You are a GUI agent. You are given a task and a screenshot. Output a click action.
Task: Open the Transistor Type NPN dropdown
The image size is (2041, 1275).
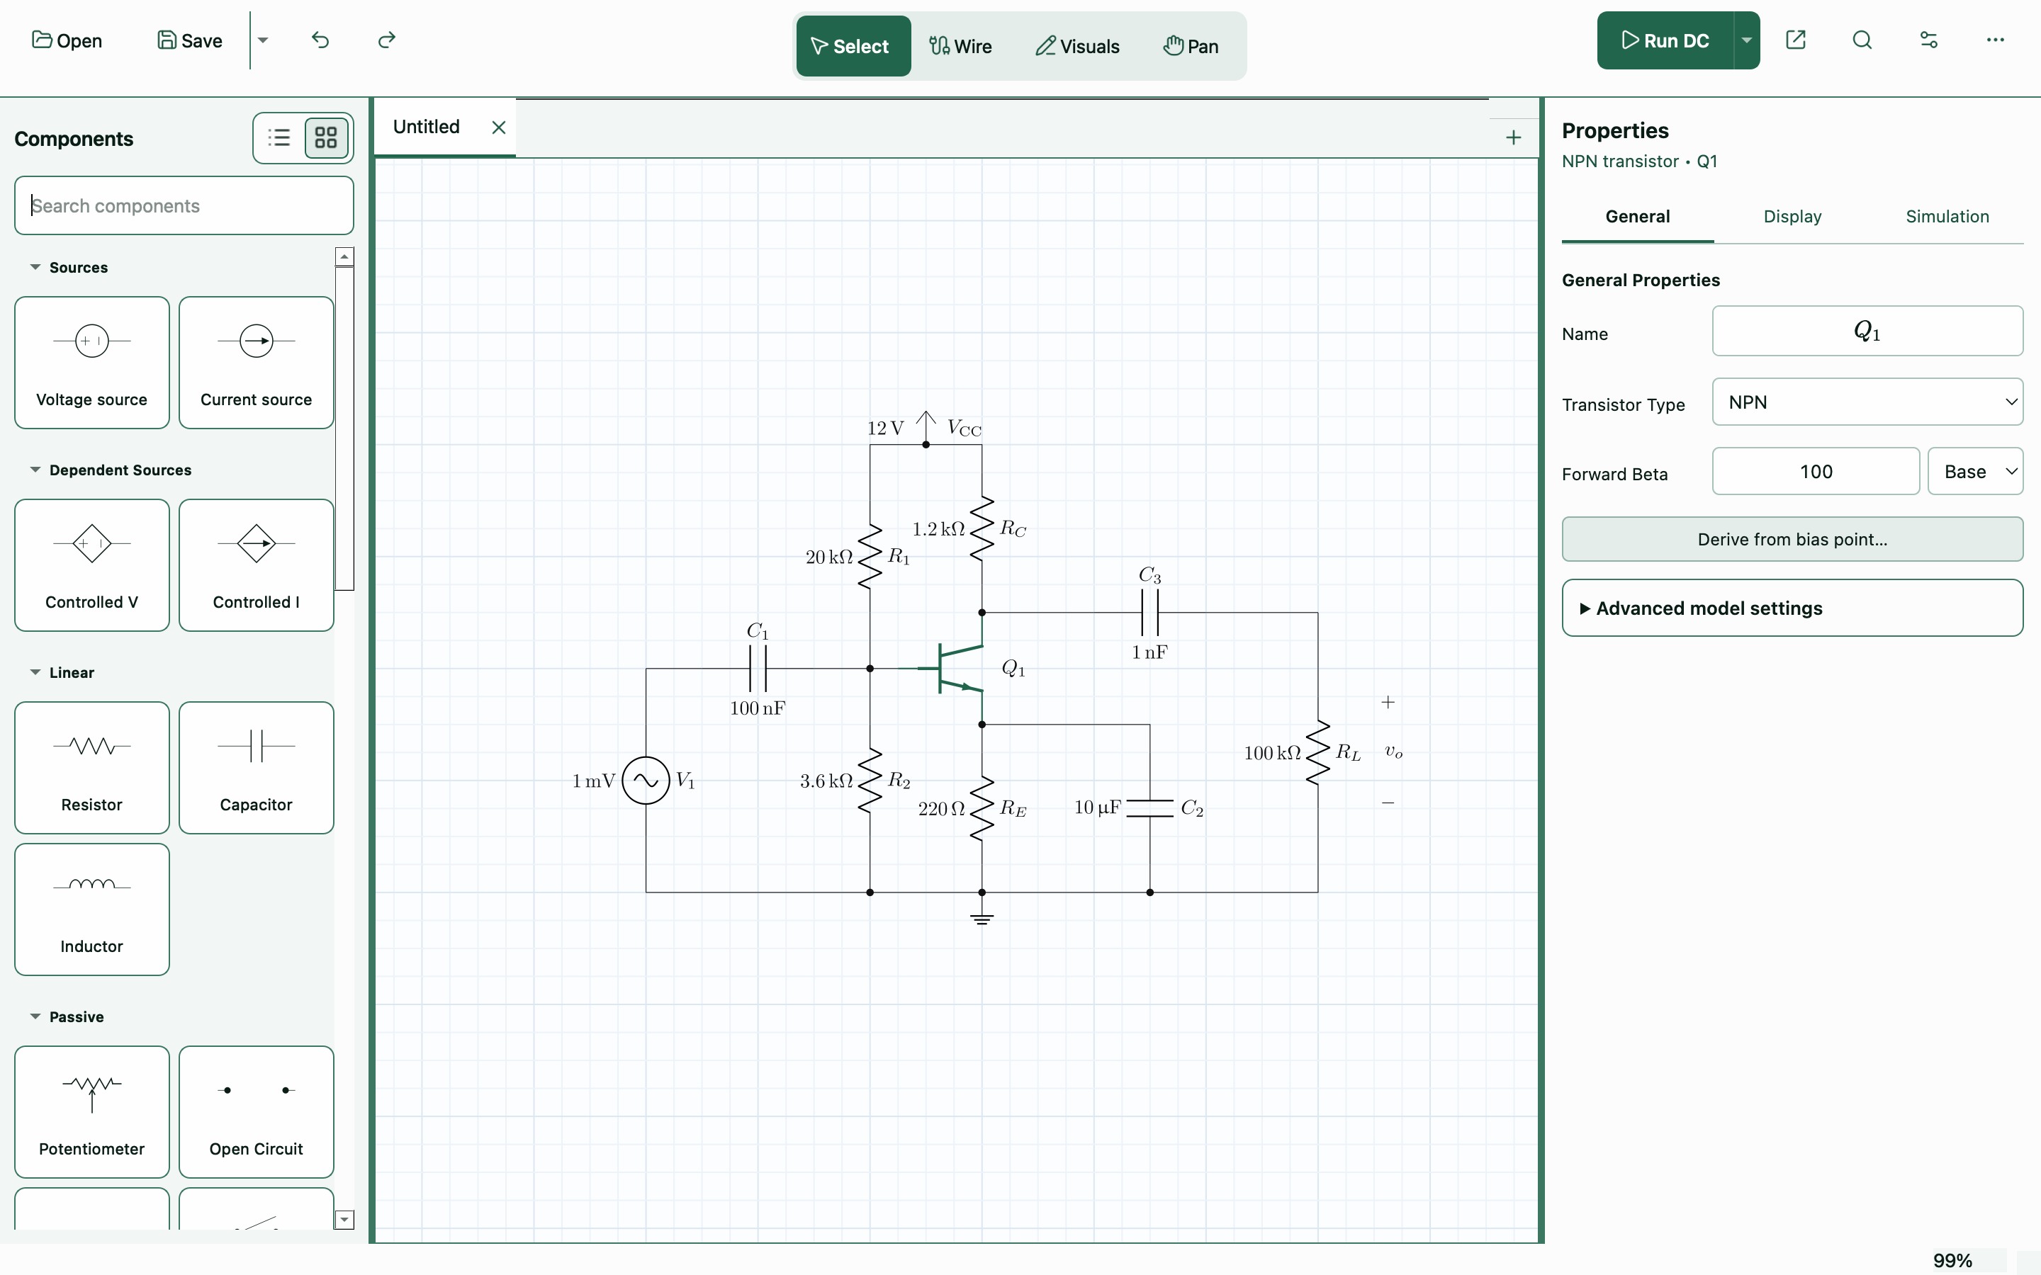(x=1867, y=402)
